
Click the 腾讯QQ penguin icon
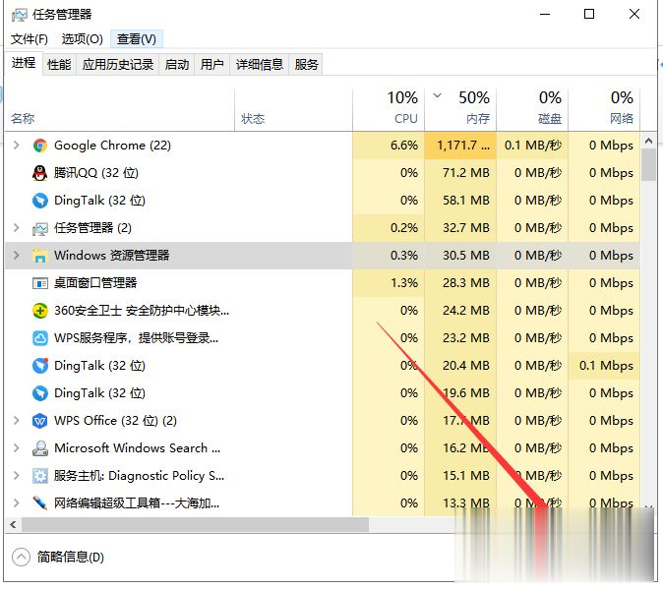point(40,173)
